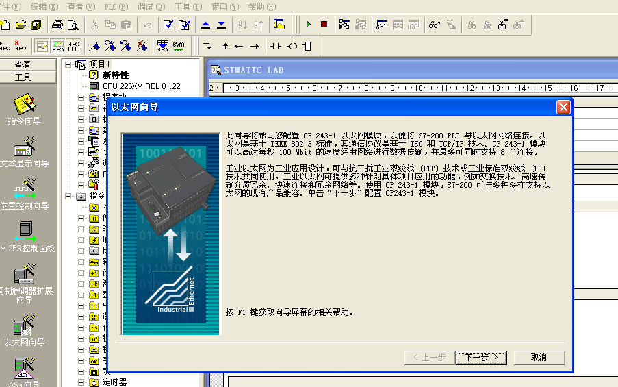The height and width of the screenshot is (387, 618).
Task: Insert a contact element
Action: coord(276,46)
